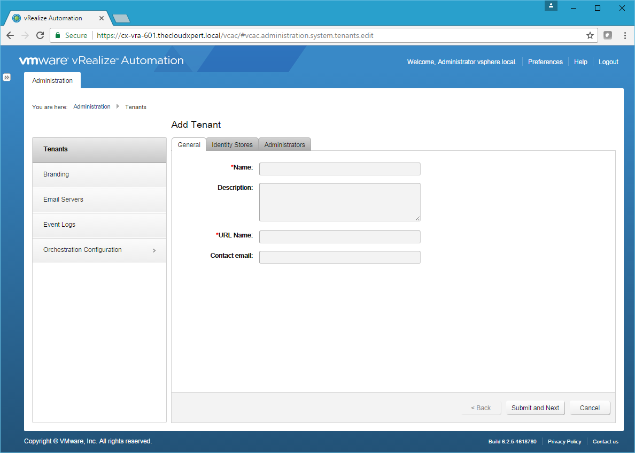Click the browser extension icon
Image resolution: width=635 pixels, height=453 pixels.
pos(608,35)
